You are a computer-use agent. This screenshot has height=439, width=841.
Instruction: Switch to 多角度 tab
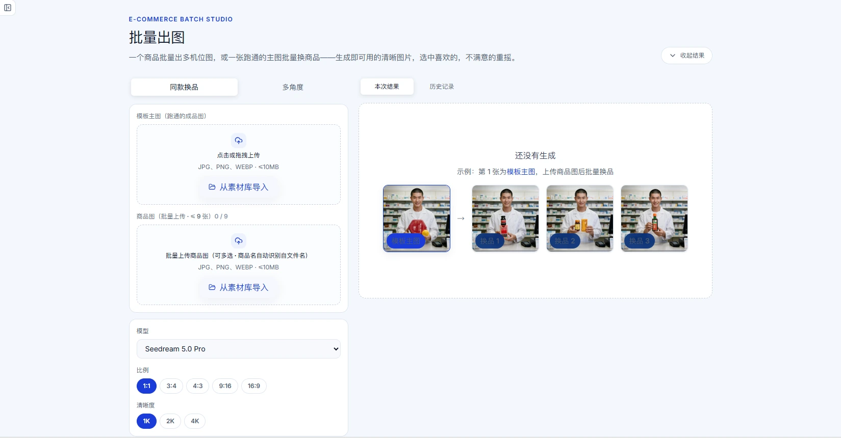point(293,87)
